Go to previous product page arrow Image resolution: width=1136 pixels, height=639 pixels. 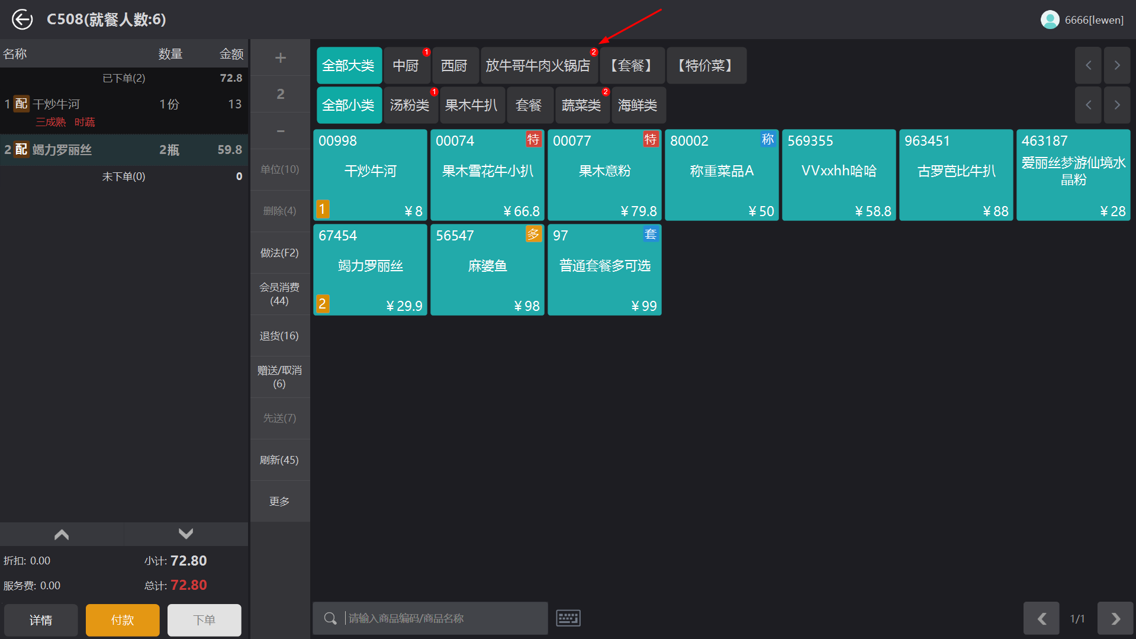[x=1041, y=619]
